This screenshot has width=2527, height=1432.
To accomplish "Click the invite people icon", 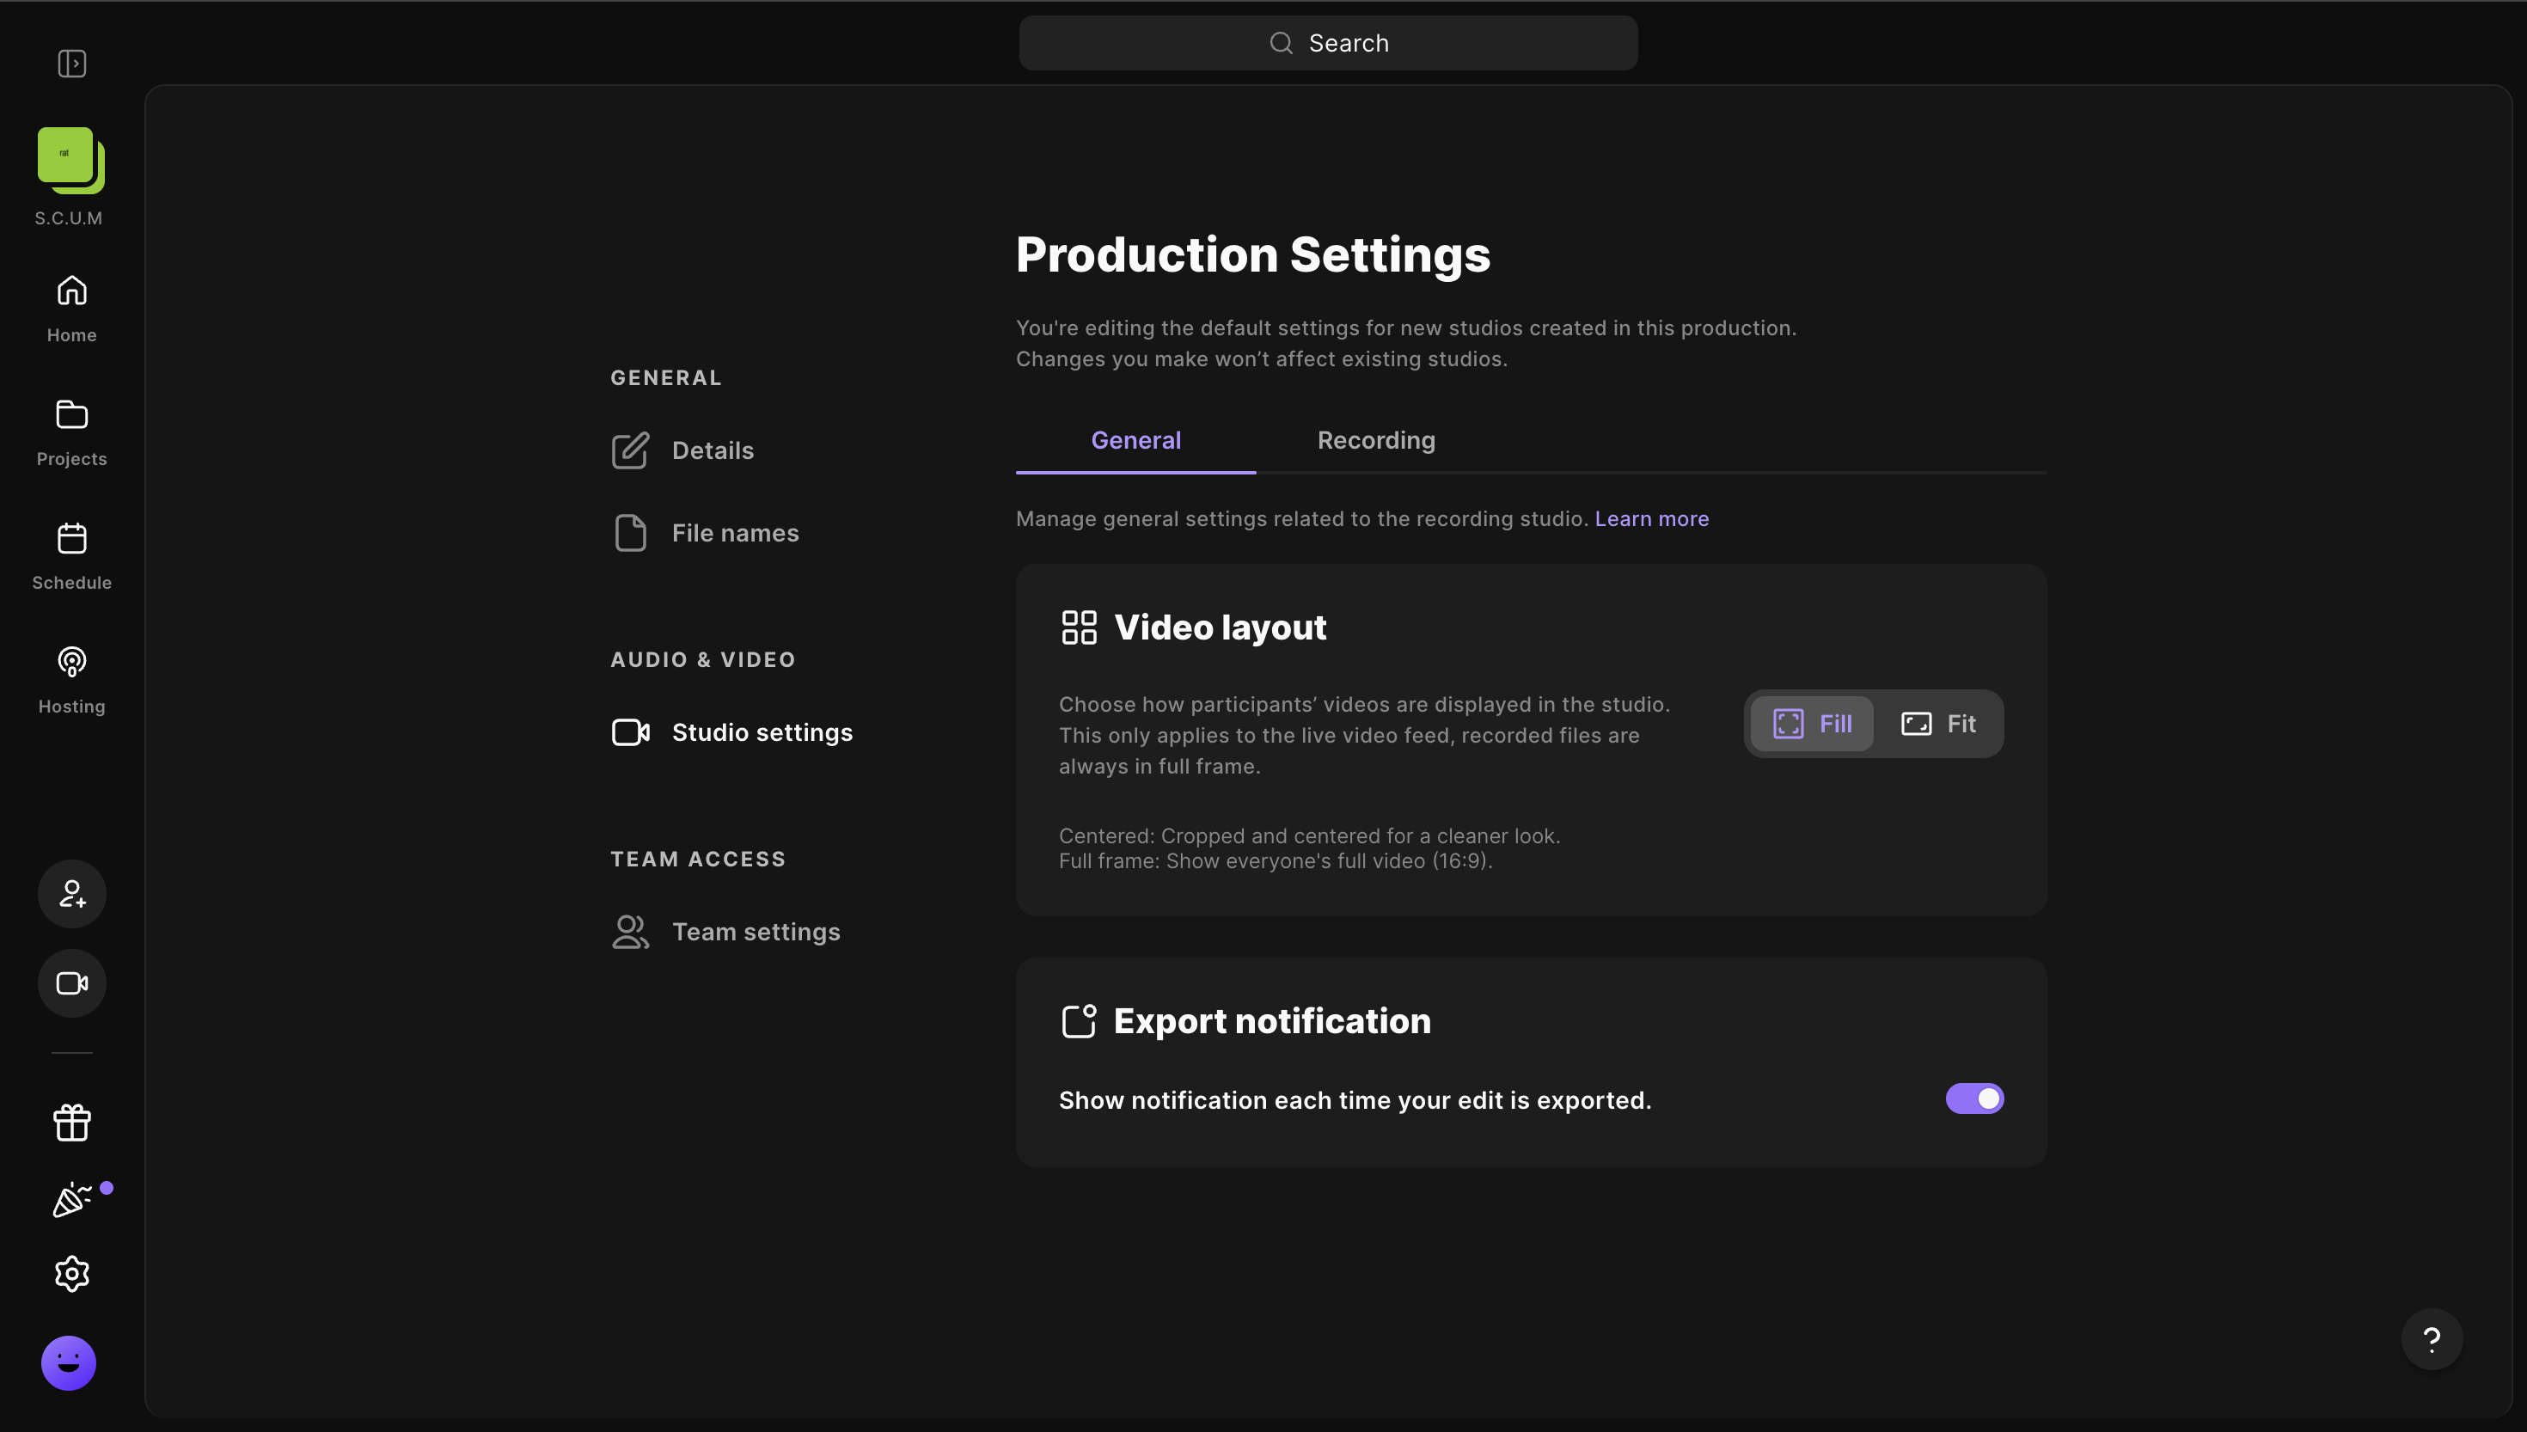I will pyautogui.click(x=72, y=894).
